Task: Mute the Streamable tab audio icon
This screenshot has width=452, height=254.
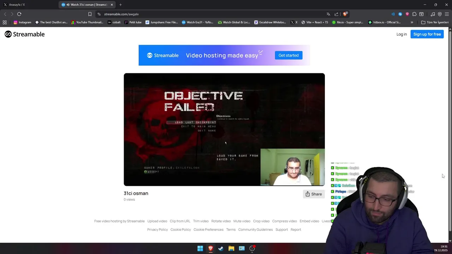Action: [x=68, y=5]
